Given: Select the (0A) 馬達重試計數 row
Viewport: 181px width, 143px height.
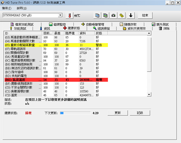Looking at the screenshot, I should point(56,57).
